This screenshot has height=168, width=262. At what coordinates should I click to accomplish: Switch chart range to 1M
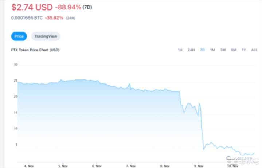[x=212, y=50]
